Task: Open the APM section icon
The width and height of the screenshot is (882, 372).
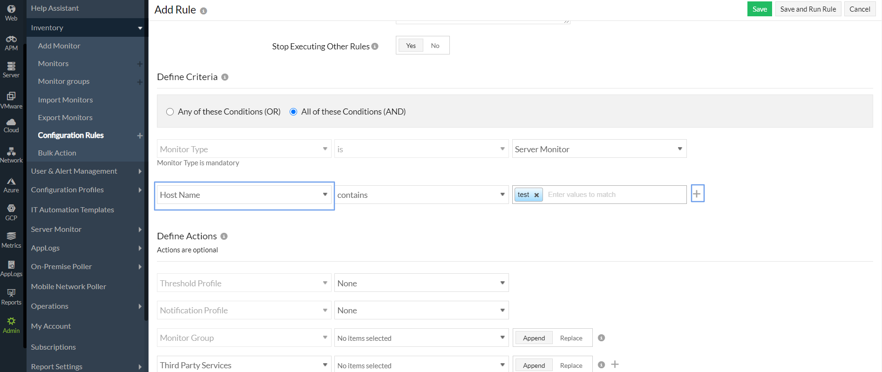Action: pyautogui.click(x=11, y=42)
